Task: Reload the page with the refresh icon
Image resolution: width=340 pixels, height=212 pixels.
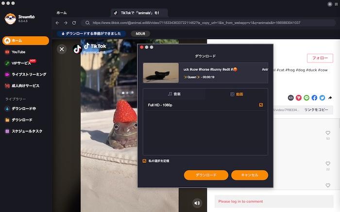Action: click(x=74, y=23)
